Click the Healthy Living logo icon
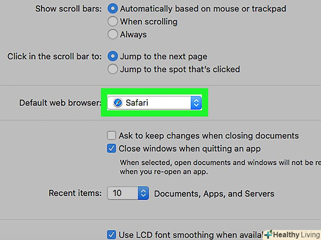The image size is (321, 240). [x=268, y=234]
